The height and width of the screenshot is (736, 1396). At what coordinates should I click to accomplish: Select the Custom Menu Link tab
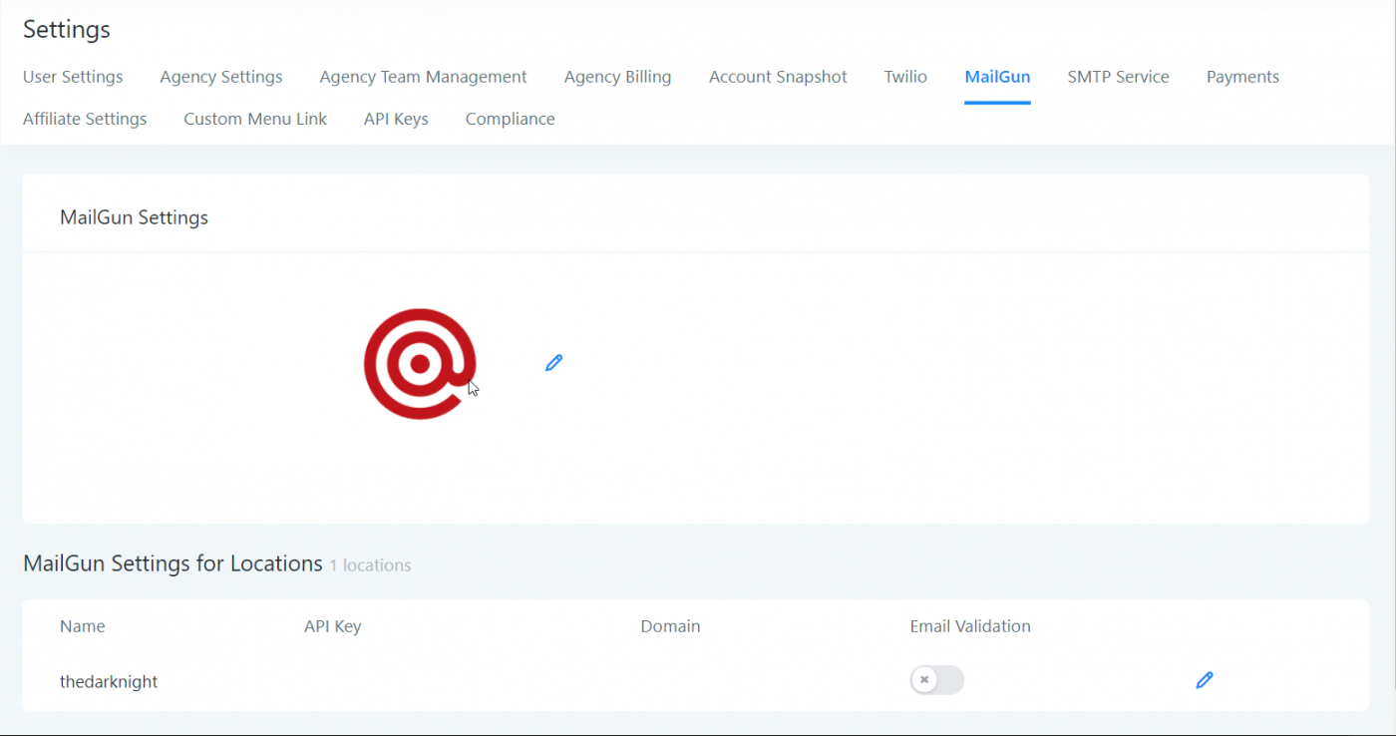pyautogui.click(x=255, y=119)
